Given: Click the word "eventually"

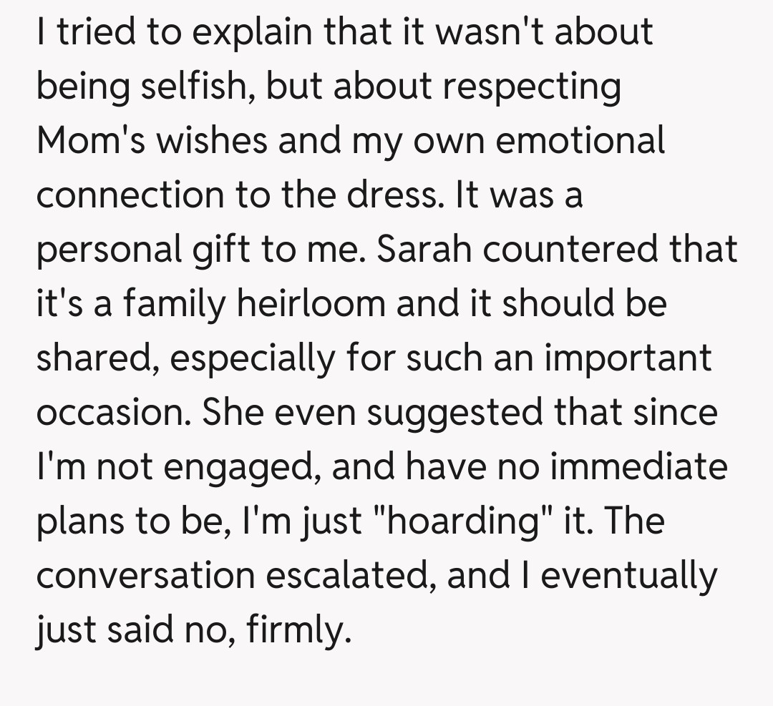Looking at the screenshot, I should (628, 574).
